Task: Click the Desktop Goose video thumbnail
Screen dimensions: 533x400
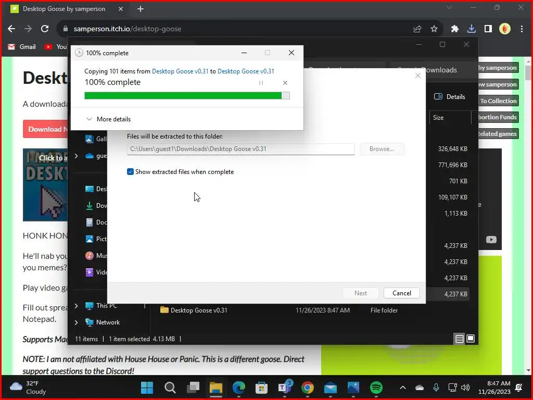Action: click(45, 185)
